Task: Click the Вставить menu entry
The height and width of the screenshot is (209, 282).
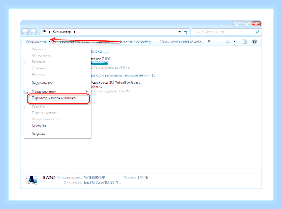Action: click(39, 62)
